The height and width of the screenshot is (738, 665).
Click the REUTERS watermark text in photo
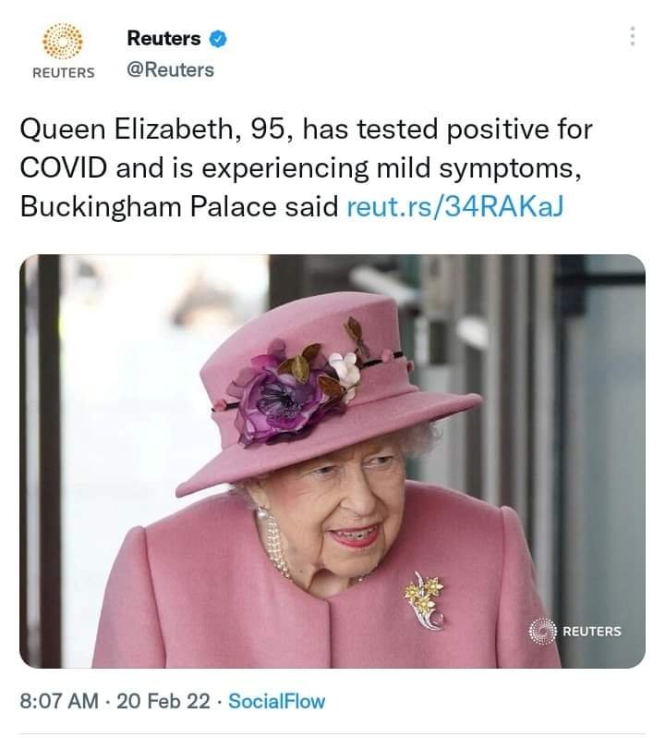coord(592,631)
